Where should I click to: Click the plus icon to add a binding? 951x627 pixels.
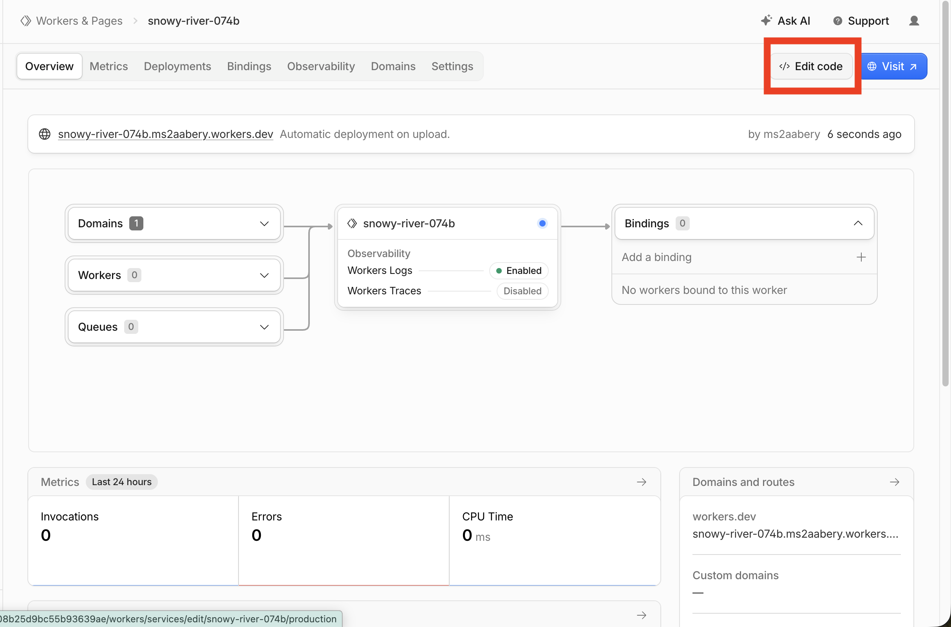(861, 257)
